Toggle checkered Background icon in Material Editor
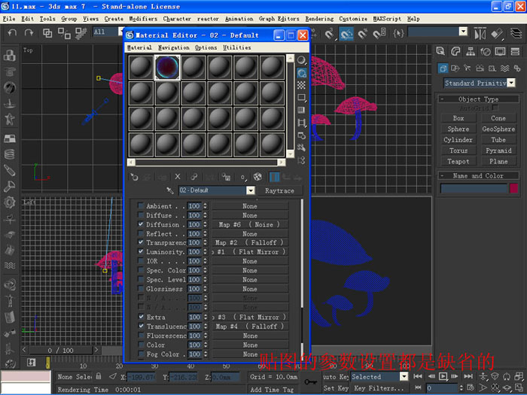 [x=301, y=85]
